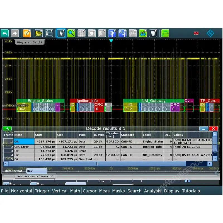The width and height of the screenshot is (223, 223).
Task: Click the Undo arrow icon
Action: pyautogui.click(x=5, y=33)
